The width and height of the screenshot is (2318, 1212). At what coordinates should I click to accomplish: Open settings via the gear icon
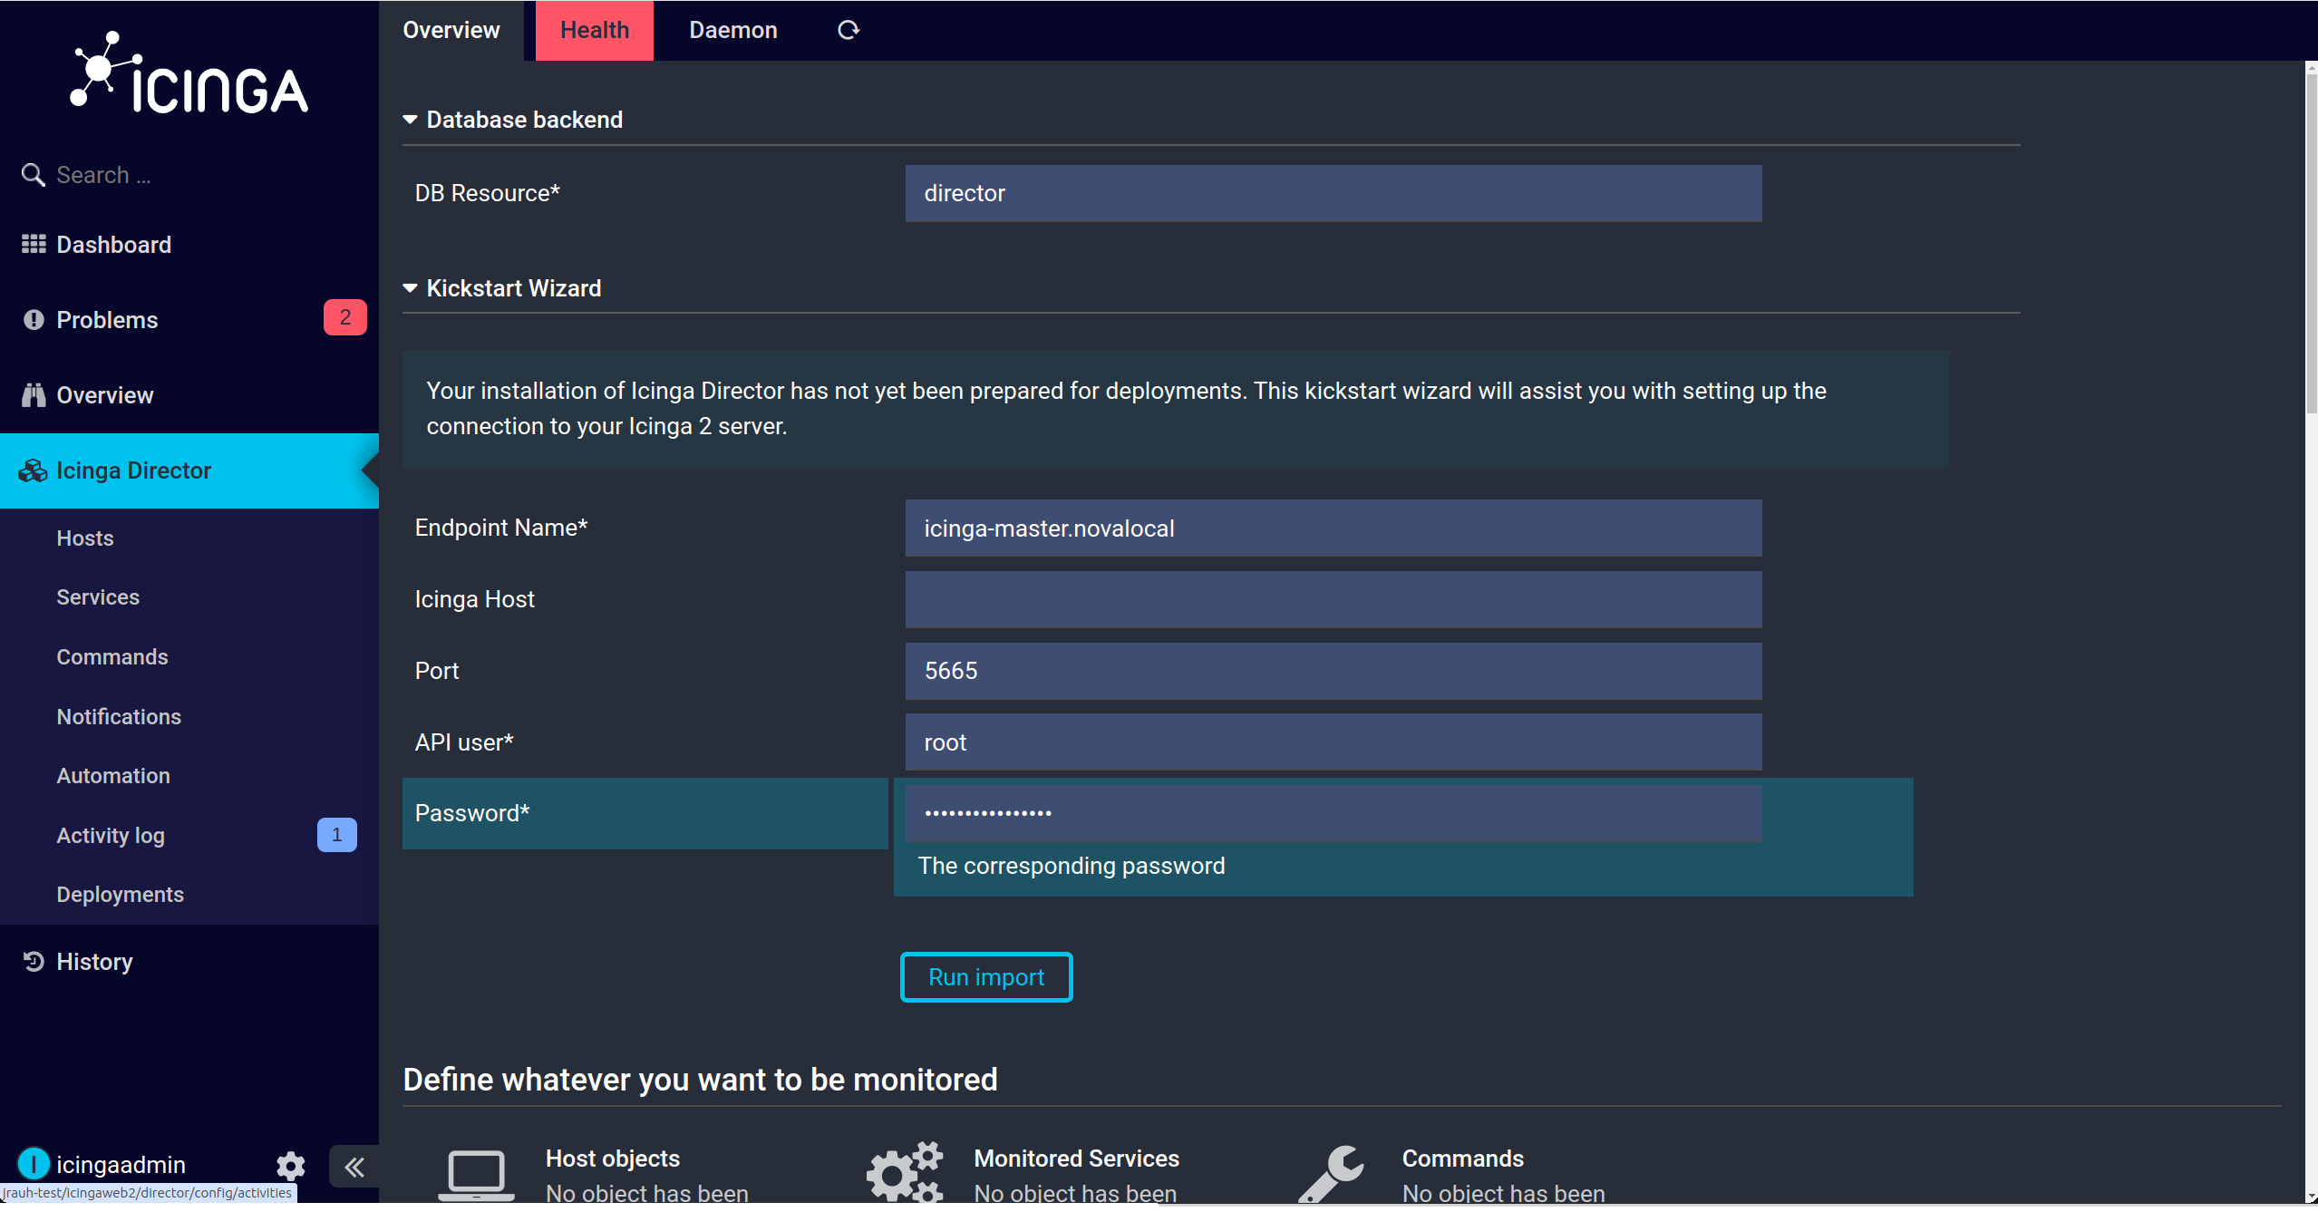291,1166
